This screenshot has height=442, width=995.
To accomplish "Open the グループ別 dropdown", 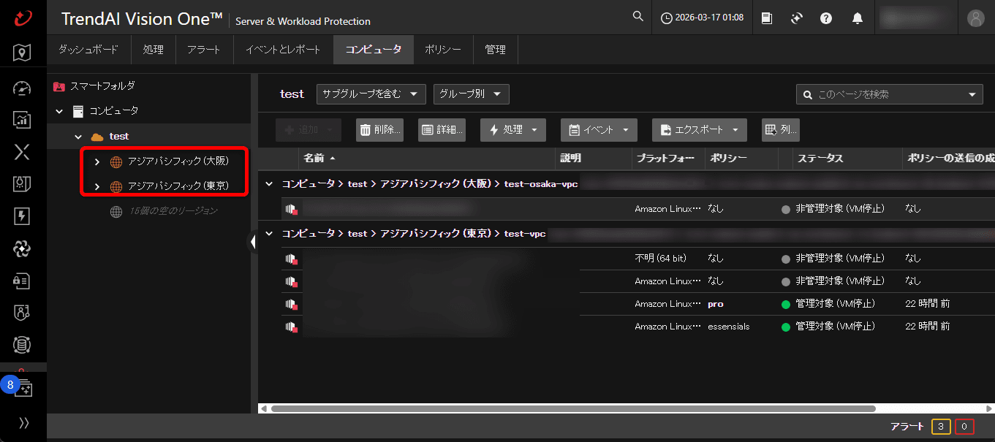I will click(471, 94).
